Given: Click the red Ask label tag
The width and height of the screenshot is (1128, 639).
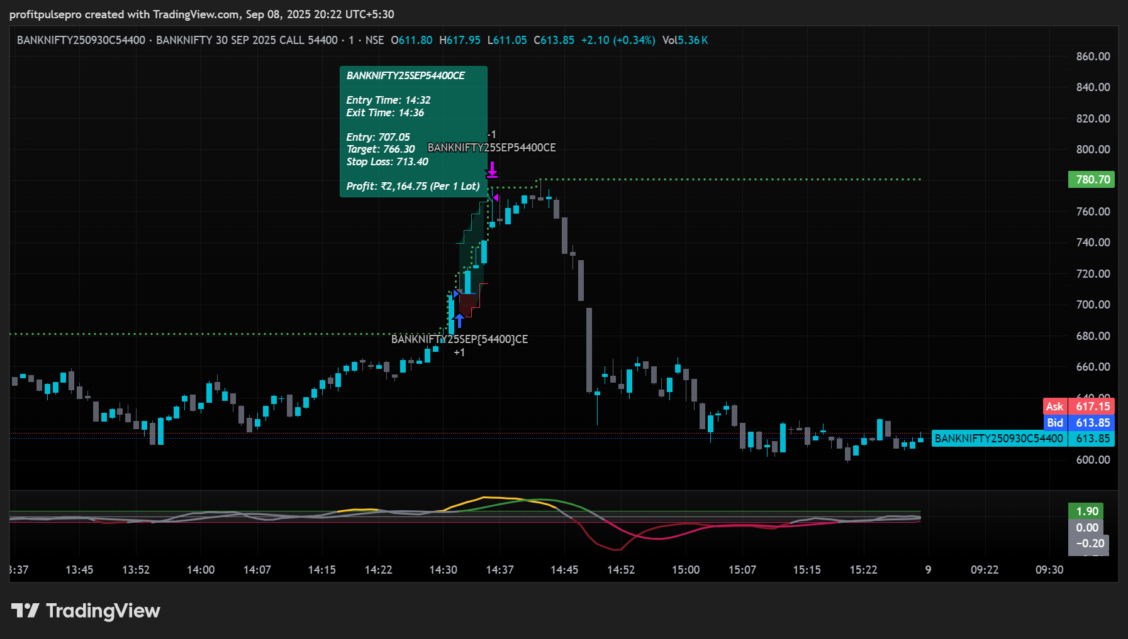Looking at the screenshot, I should (1054, 407).
